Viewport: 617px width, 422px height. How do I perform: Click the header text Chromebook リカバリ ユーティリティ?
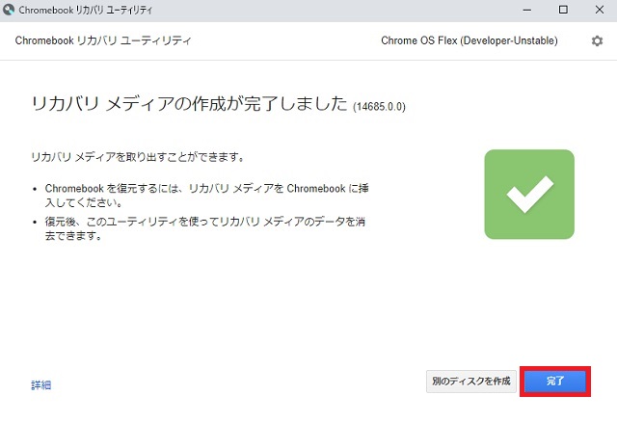pyautogui.click(x=103, y=40)
